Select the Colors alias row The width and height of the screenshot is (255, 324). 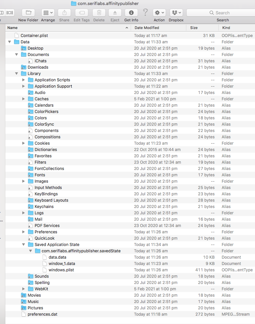(x=130, y=118)
